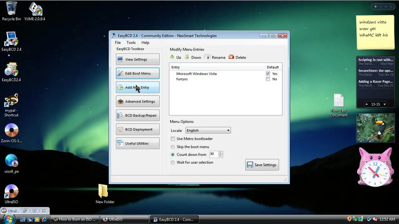Click Switch between windows quick launch icon

(30, 219)
